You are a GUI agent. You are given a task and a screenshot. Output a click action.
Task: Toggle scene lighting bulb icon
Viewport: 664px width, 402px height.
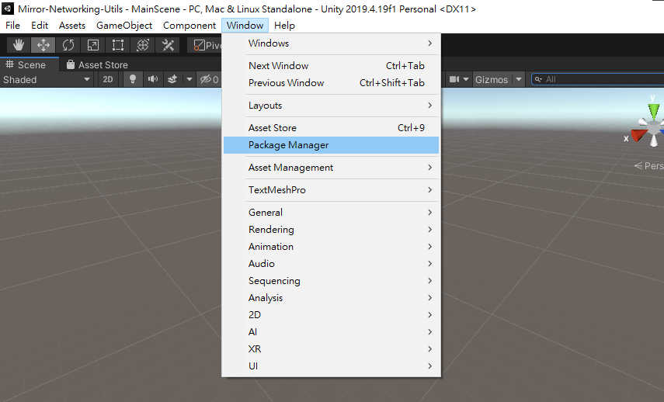pyautogui.click(x=133, y=80)
